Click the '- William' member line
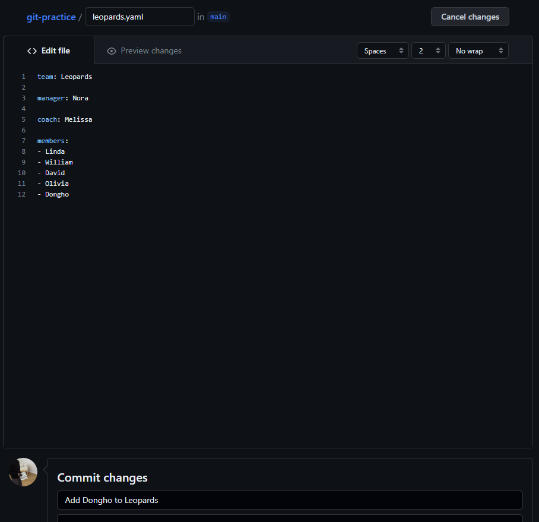Viewport: 539px width, 522px height. (x=55, y=162)
